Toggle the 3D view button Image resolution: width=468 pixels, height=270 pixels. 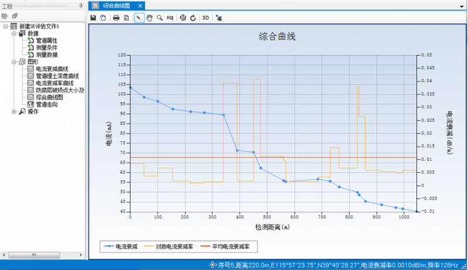(205, 18)
